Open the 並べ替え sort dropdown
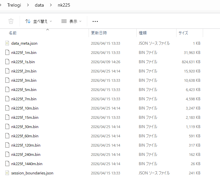Screen dimensions: 220x184 point(38,21)
